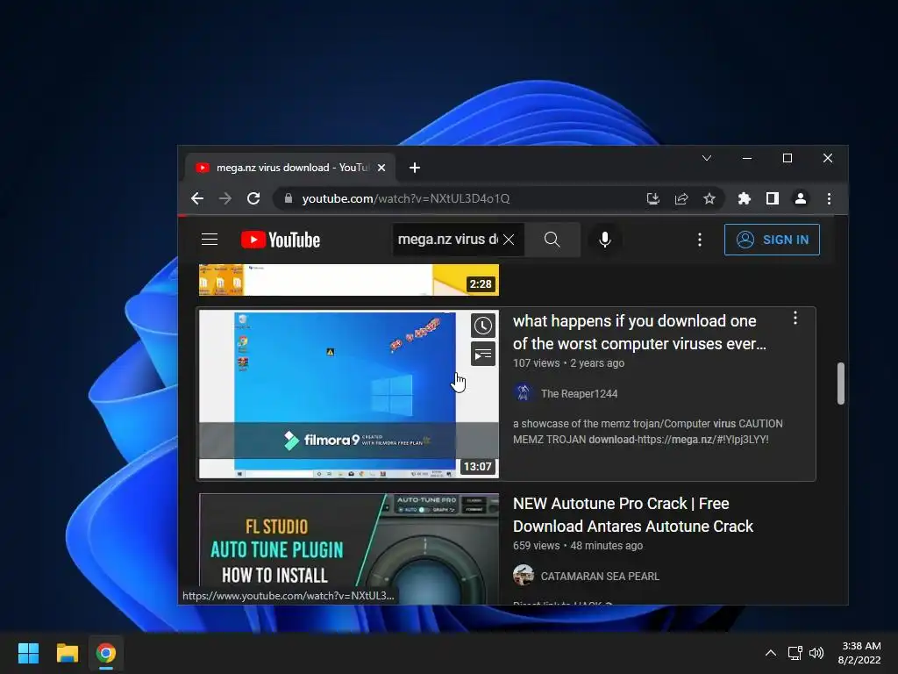This screenshot has height=674, width=898.
Task: Clear the YouTube search text
Action: [x=509, y=240]
